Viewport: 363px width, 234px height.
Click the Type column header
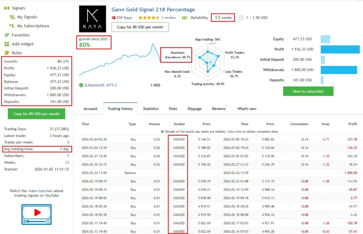click(132, 124)
